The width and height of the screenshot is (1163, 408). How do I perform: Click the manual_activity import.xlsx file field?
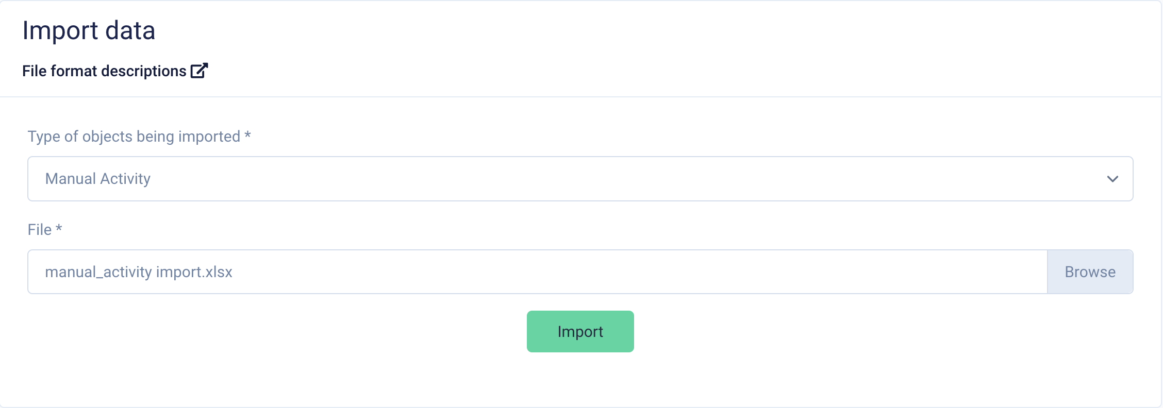click(538, 272)
